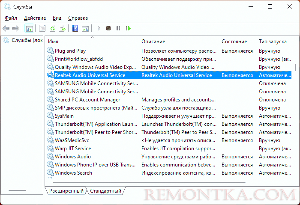Switch to the Стандартный tab

[x=105, y=191]
